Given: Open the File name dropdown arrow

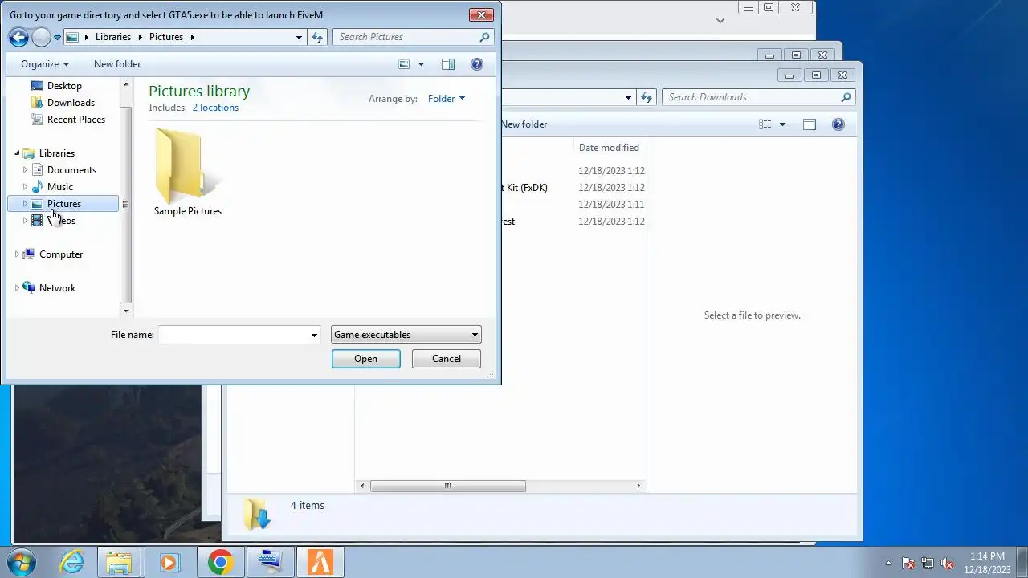Looking at the screenshot, I should click(314, 335).
